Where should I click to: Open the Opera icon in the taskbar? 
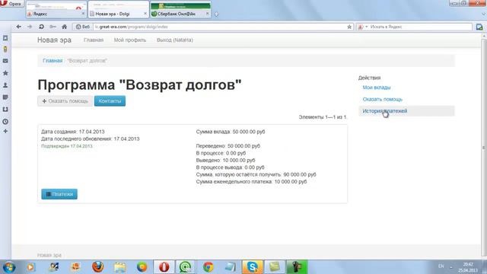click(164, 267)
